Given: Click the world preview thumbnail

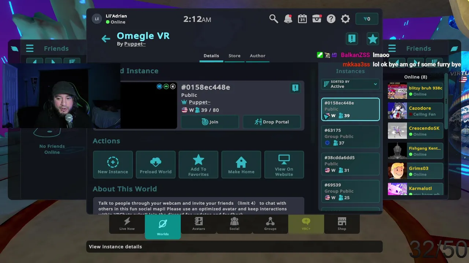Looking at the screenshot, I should pyautogui.click(x=148, y=105).
